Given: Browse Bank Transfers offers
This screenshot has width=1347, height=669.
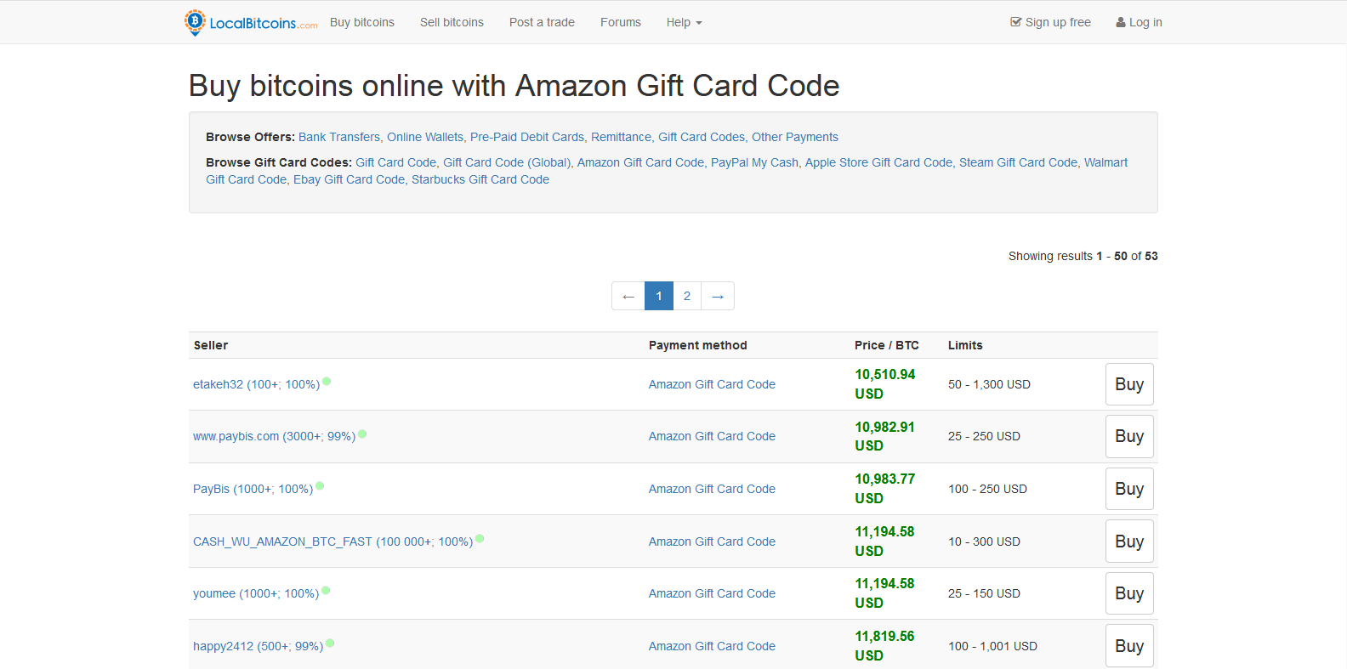Looking at the screenshot, I should (x=339, y=137).
